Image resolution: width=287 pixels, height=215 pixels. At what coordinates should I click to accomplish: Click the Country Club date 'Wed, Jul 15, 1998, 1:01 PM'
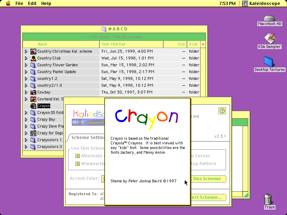tap(127, 58)
